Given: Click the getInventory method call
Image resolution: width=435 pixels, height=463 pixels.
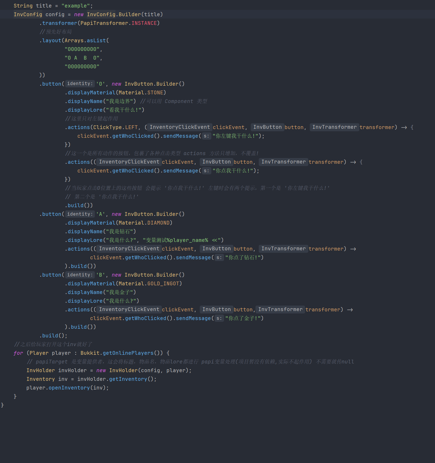Looking at the screenshot, I should [x=128, y=379].
